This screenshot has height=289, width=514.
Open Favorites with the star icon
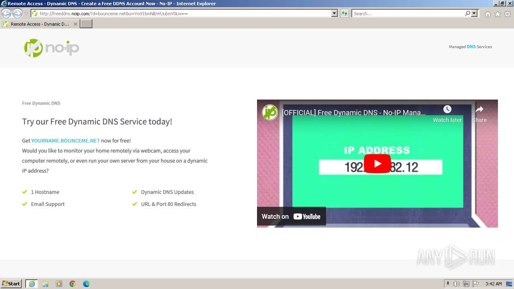tap(498, 14)
